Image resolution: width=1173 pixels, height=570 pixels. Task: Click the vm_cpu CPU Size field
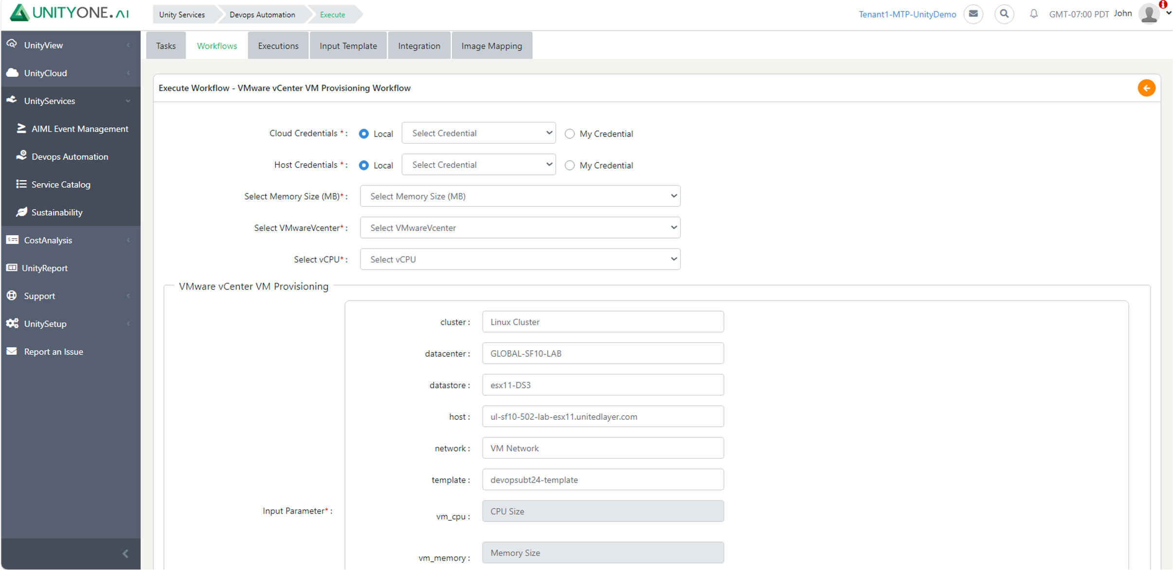[x=603, y=511]
